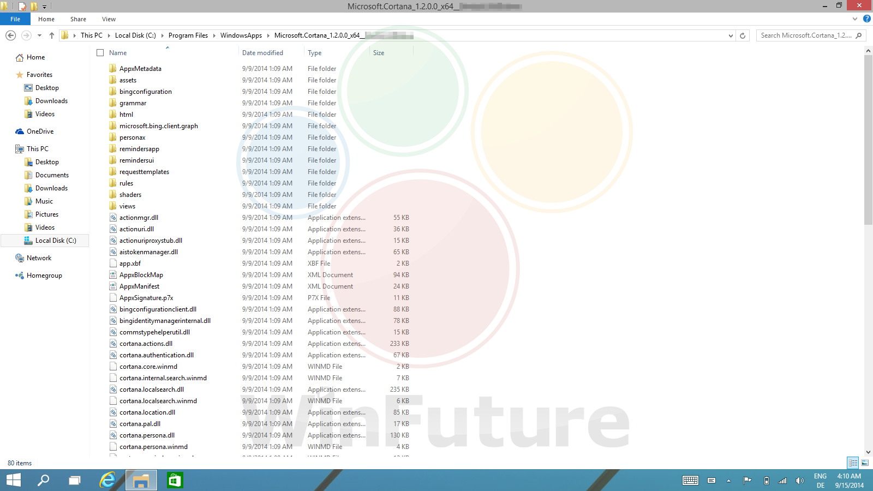This screenshot has height=491, width=873.
Task: Select Local Disk (C:) in navigation pane
Action: coord(45,241)
